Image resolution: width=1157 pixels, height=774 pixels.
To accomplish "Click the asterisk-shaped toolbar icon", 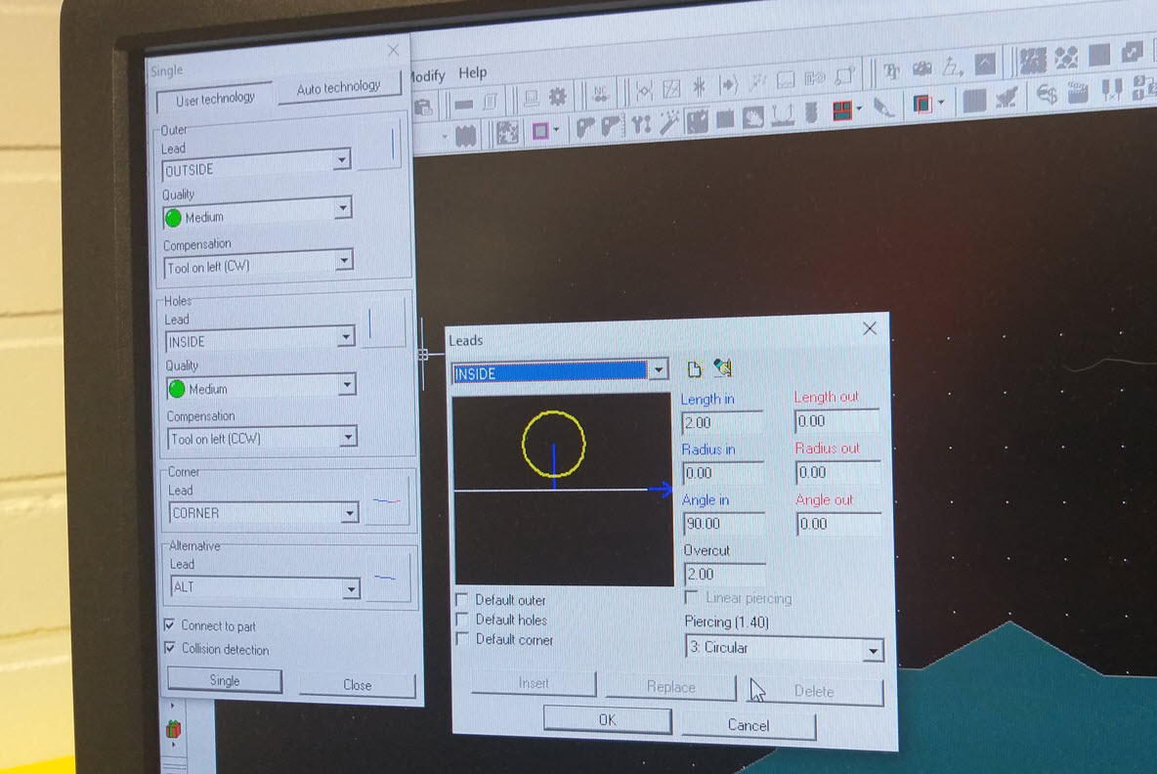I will click(699, 88).
